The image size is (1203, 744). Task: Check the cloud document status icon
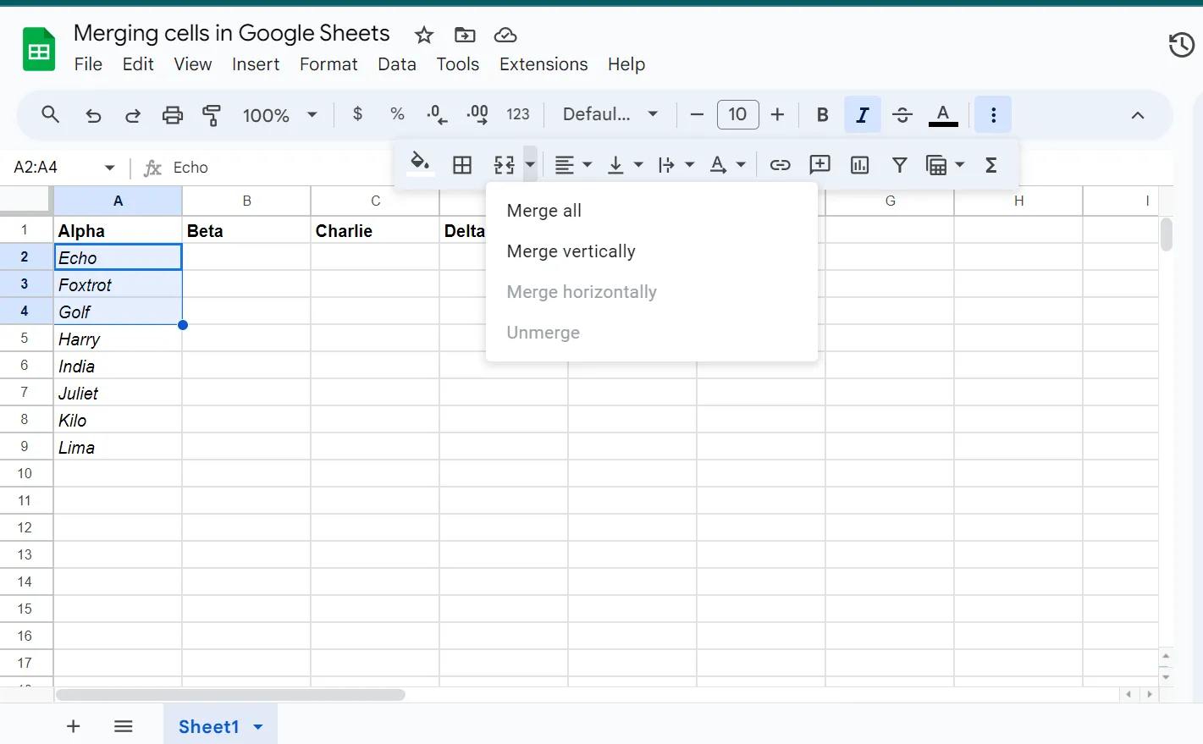tap(505, 35)
